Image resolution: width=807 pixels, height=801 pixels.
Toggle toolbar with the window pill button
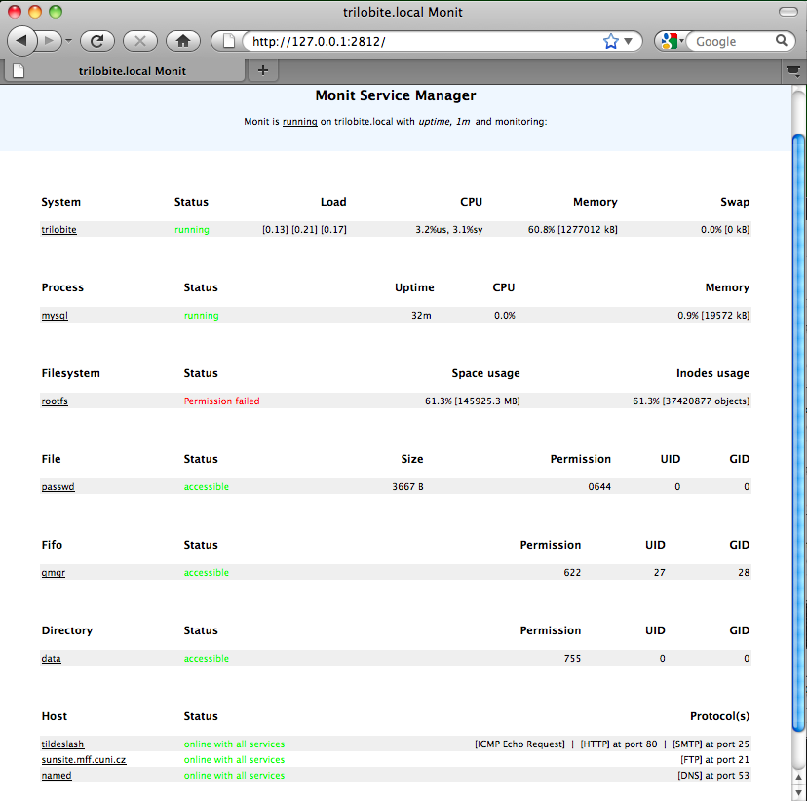(788, 12)
